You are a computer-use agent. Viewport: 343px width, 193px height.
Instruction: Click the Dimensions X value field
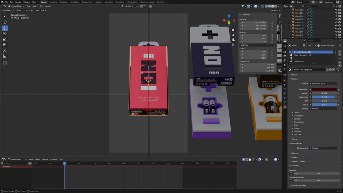click(x=258, y=65)
